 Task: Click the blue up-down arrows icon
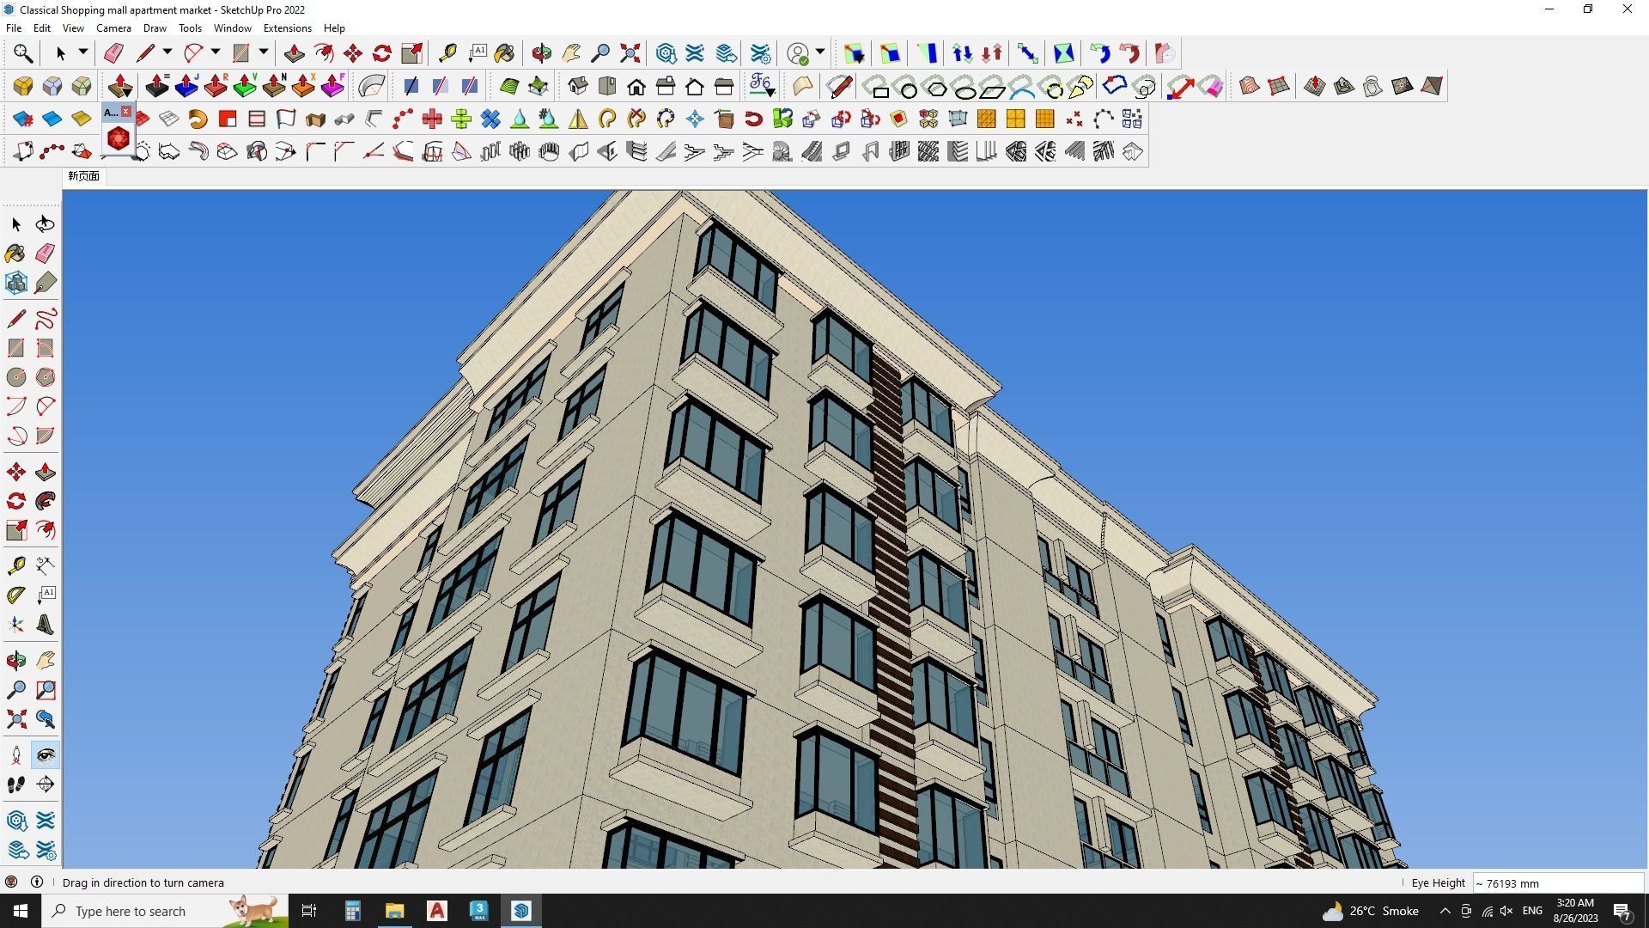pos(962,53)
